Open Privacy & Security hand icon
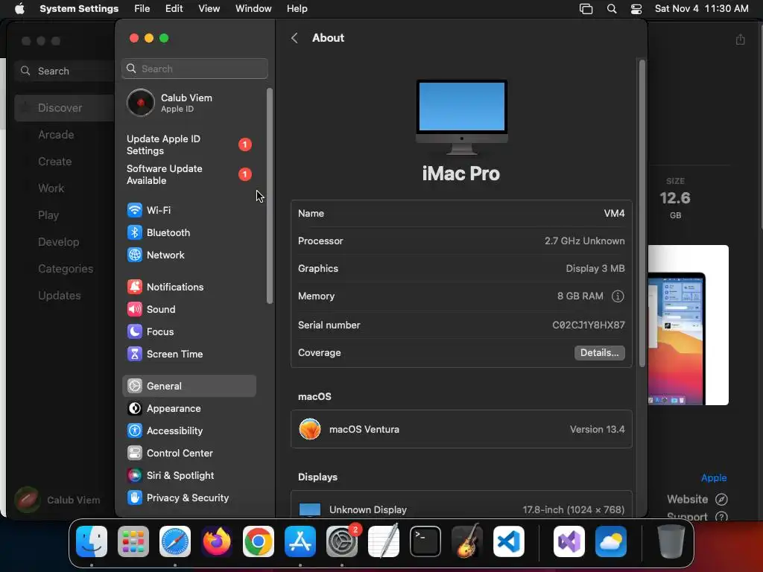 pyautogui.click(x=134, y=498)
